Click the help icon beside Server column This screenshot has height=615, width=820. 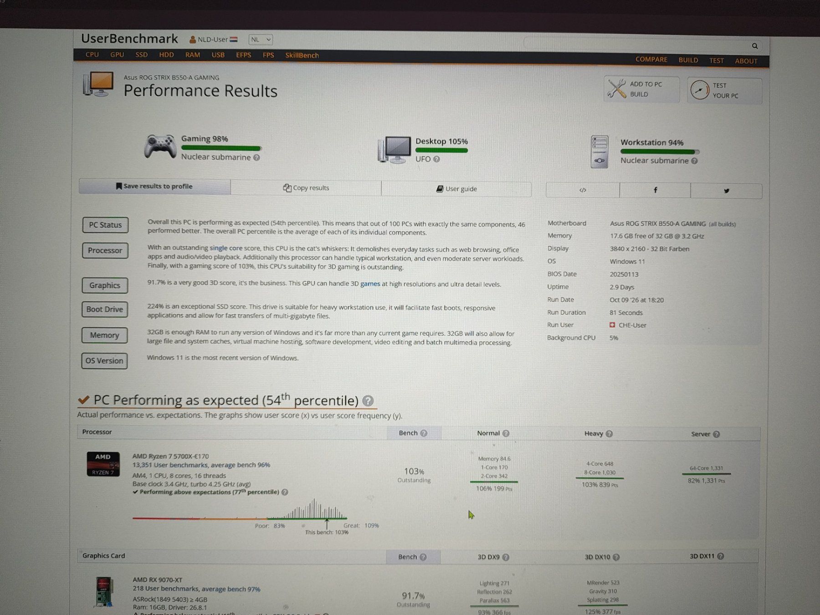716,434
